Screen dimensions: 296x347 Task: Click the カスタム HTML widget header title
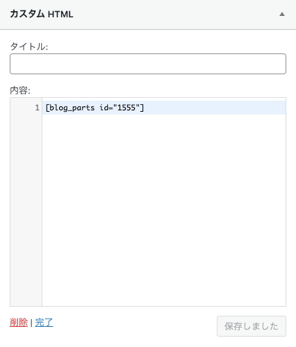(x=42, y=14)
